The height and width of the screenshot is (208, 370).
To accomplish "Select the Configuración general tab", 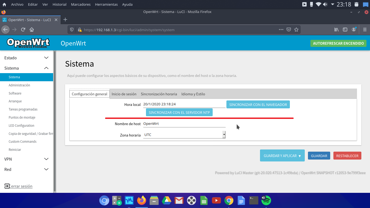I will 90,94.
